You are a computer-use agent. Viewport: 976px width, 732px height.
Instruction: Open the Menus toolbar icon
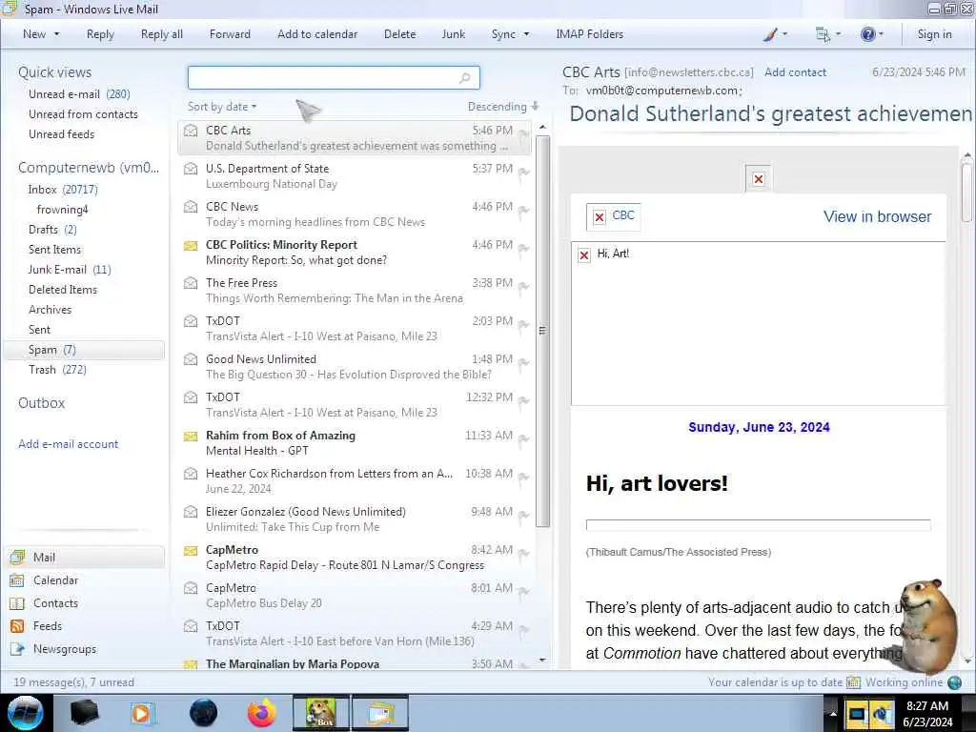point(823,35)
